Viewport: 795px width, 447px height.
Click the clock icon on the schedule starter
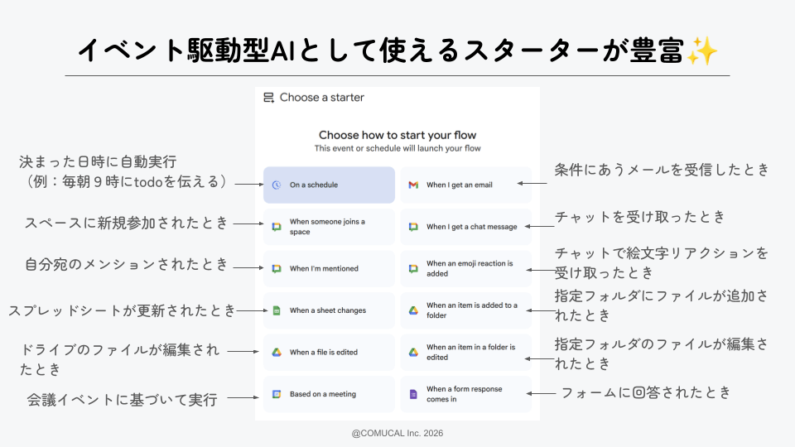point(277,185)
